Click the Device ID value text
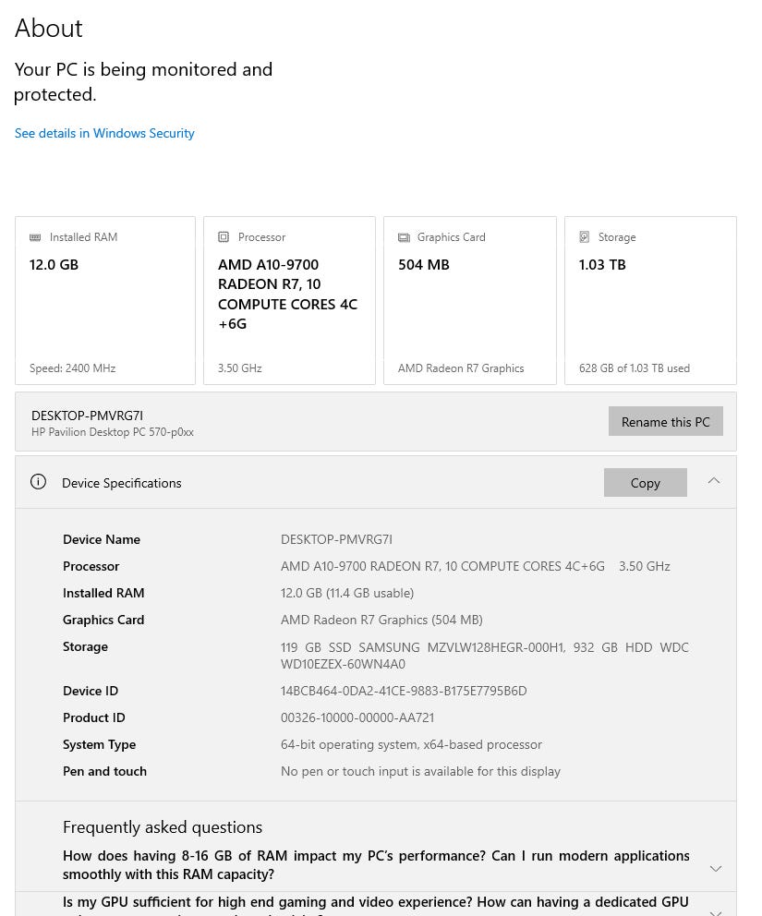This screenshot has height=916, width=762. (404, 691)
